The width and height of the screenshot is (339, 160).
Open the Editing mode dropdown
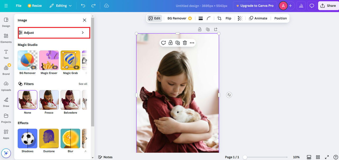click(x=61, y=6)
